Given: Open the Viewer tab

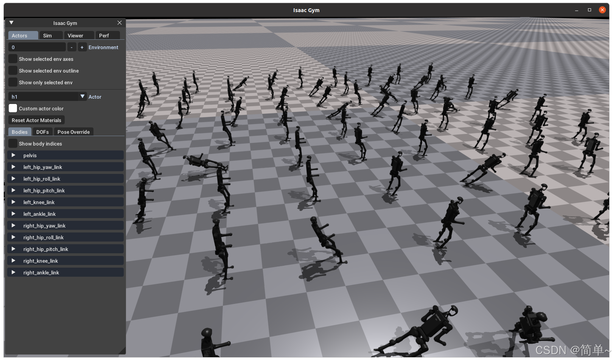Looking at the screenshot, I should pyautogui.click(x=79, y=36).
